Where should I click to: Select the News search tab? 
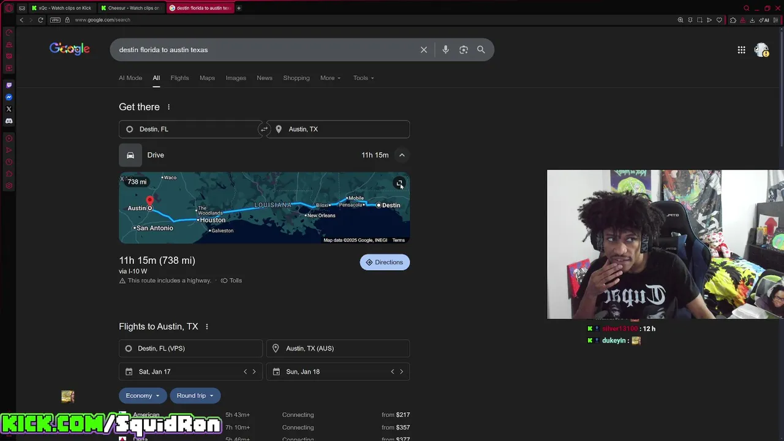click(x=265, y=78)
